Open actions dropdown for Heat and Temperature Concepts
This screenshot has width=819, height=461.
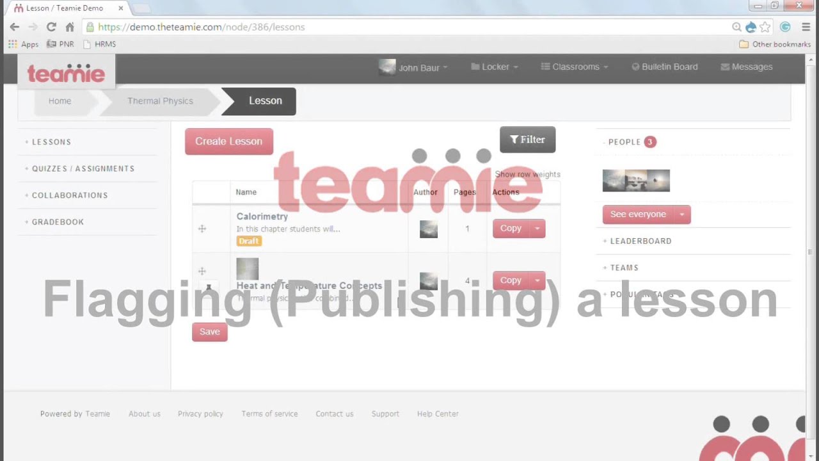coord(537,280)
